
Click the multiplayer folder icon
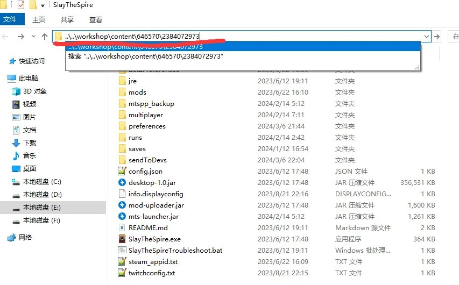click(x=122, y=115)
